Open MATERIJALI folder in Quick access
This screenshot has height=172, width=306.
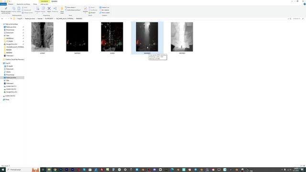click(x=10, y=38)
